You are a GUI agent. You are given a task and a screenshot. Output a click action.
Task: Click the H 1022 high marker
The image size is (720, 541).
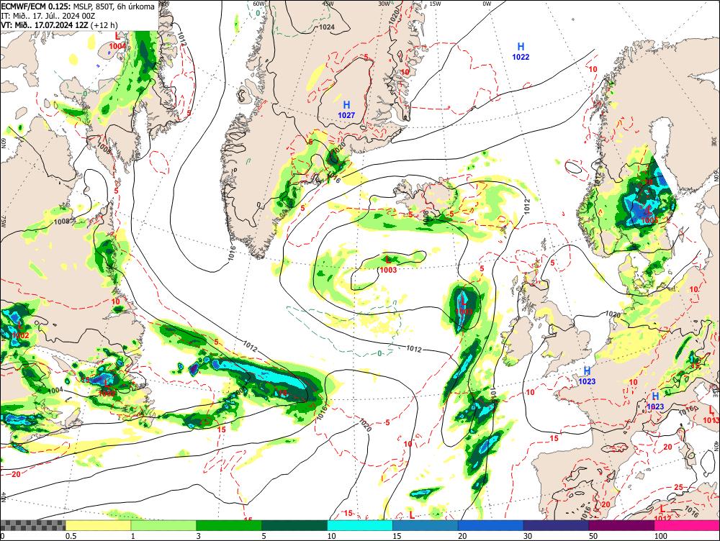click(521, 51)
